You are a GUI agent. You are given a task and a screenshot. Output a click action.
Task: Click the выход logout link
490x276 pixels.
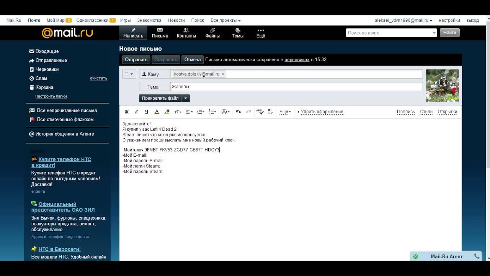point(473,20)
